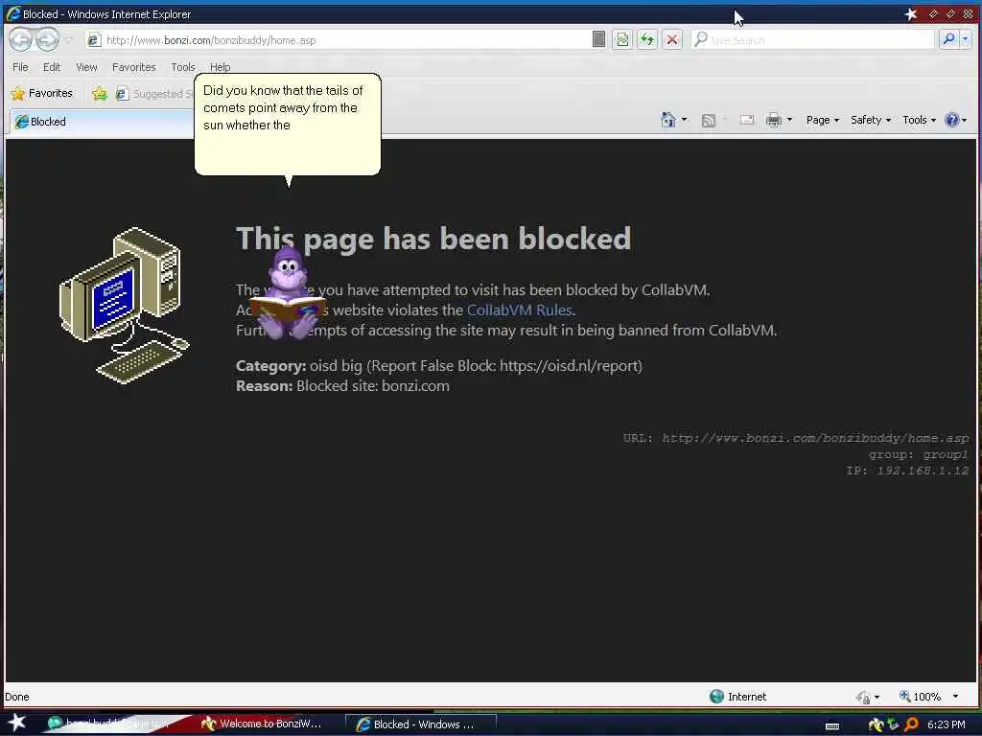This screenshot has width=982, height=736.
Task: Expand the Home button dropdown arrow
Action: pyautogui.click(x=684, y=120)
